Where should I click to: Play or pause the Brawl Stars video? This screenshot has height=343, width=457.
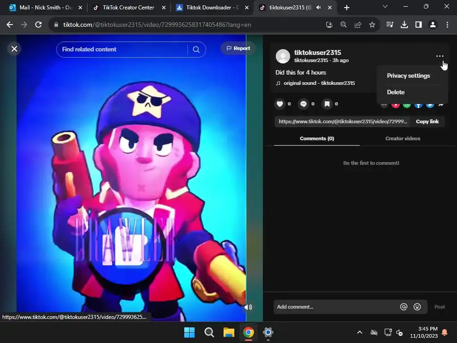[x=131, y=178]
